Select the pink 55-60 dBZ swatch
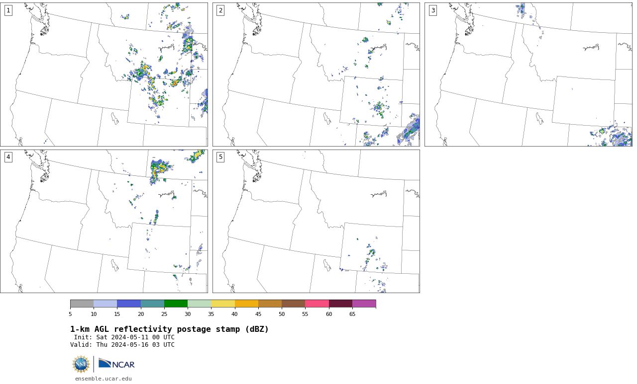Viewport: 637px width, 384px height. [317, 304]
